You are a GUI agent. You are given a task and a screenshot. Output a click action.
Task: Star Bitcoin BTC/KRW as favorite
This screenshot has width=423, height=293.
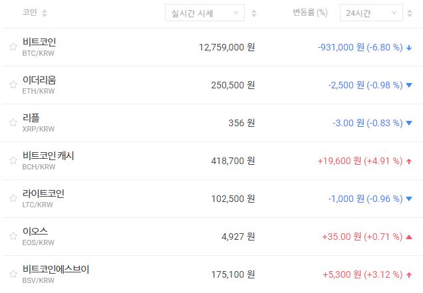13,47
